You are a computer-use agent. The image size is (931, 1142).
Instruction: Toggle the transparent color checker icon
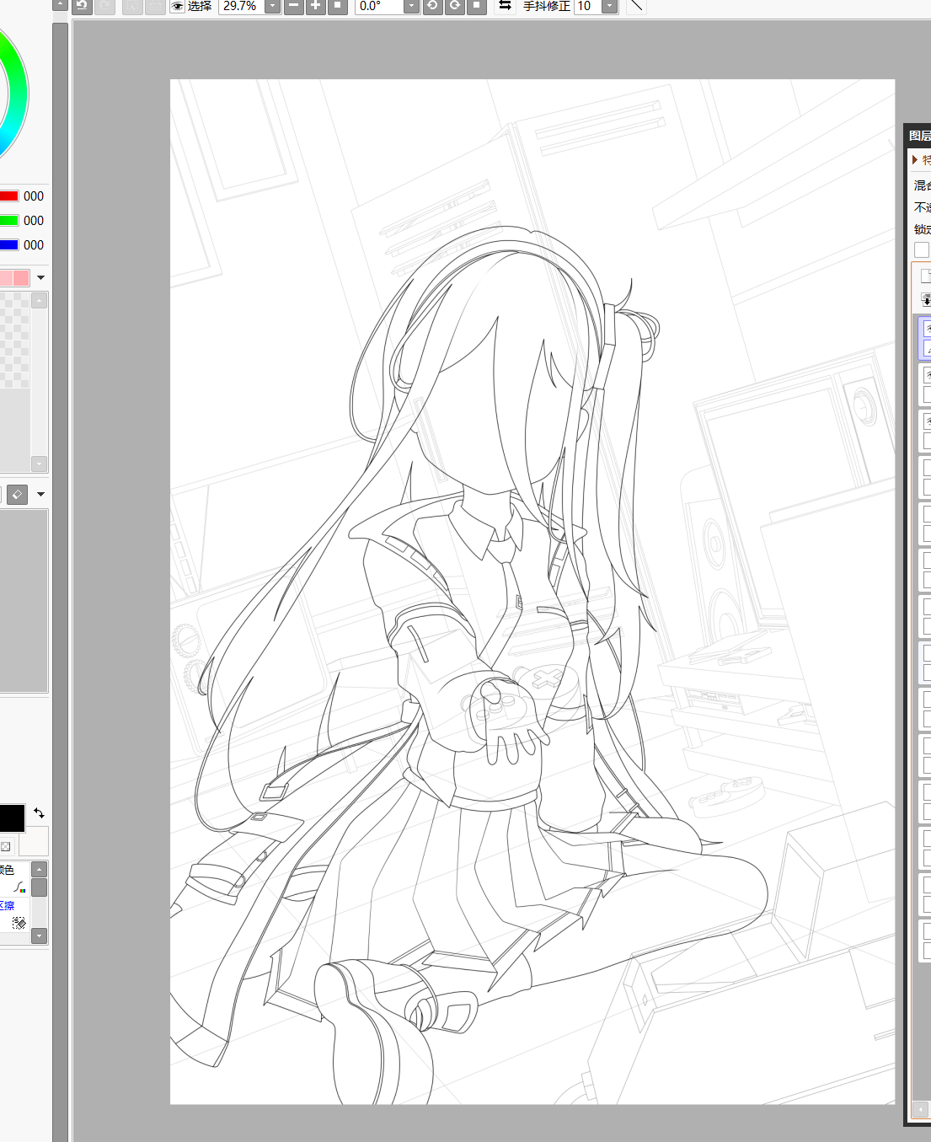coord(5,846)
